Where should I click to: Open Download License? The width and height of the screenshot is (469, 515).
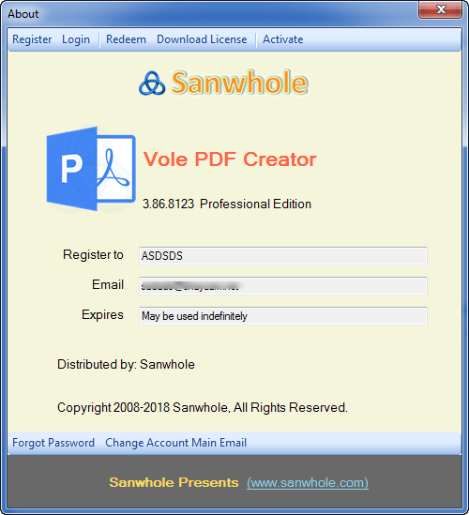(x=202, y=39)
